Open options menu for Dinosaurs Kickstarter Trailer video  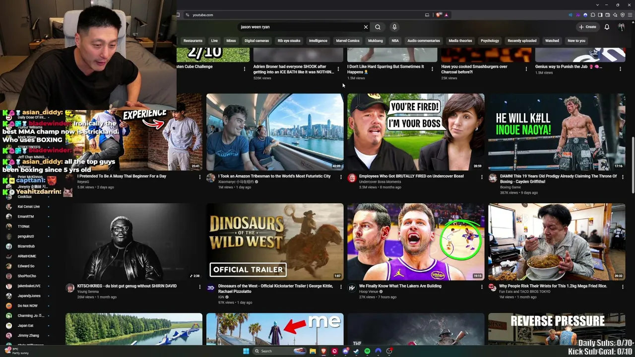click(x=341, y=287)
